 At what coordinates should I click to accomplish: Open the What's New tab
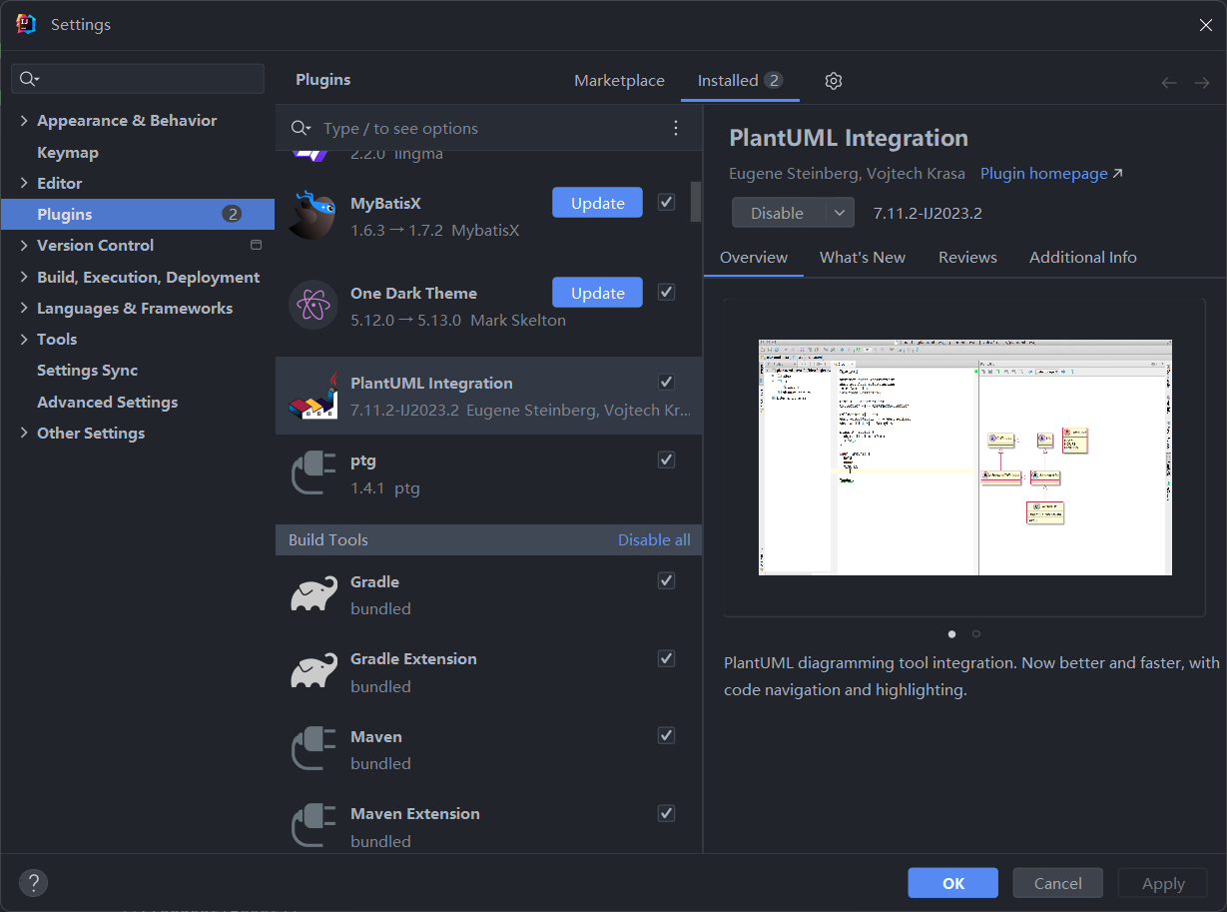(863, 257)
